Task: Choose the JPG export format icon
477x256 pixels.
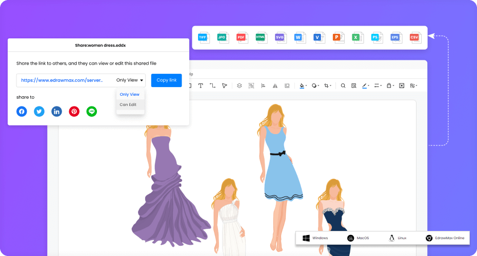Action: [x=223, y=38]
